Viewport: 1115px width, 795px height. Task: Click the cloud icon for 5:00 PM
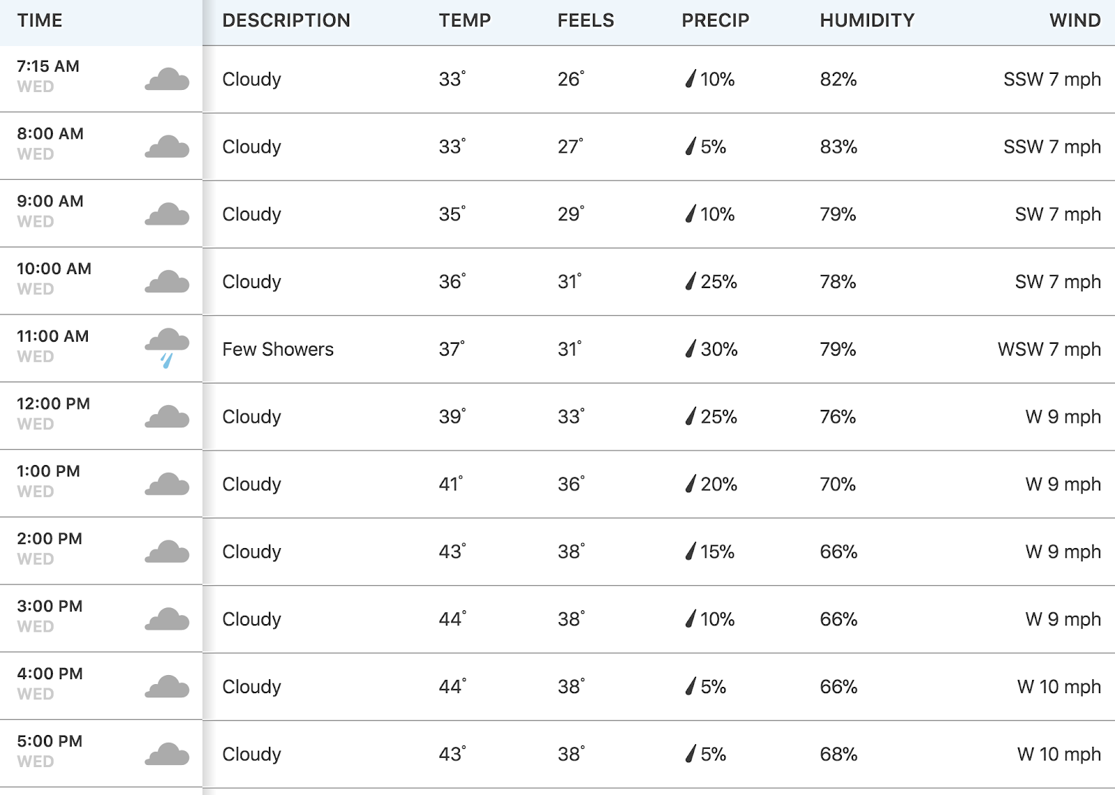click(x=167, y=755)
